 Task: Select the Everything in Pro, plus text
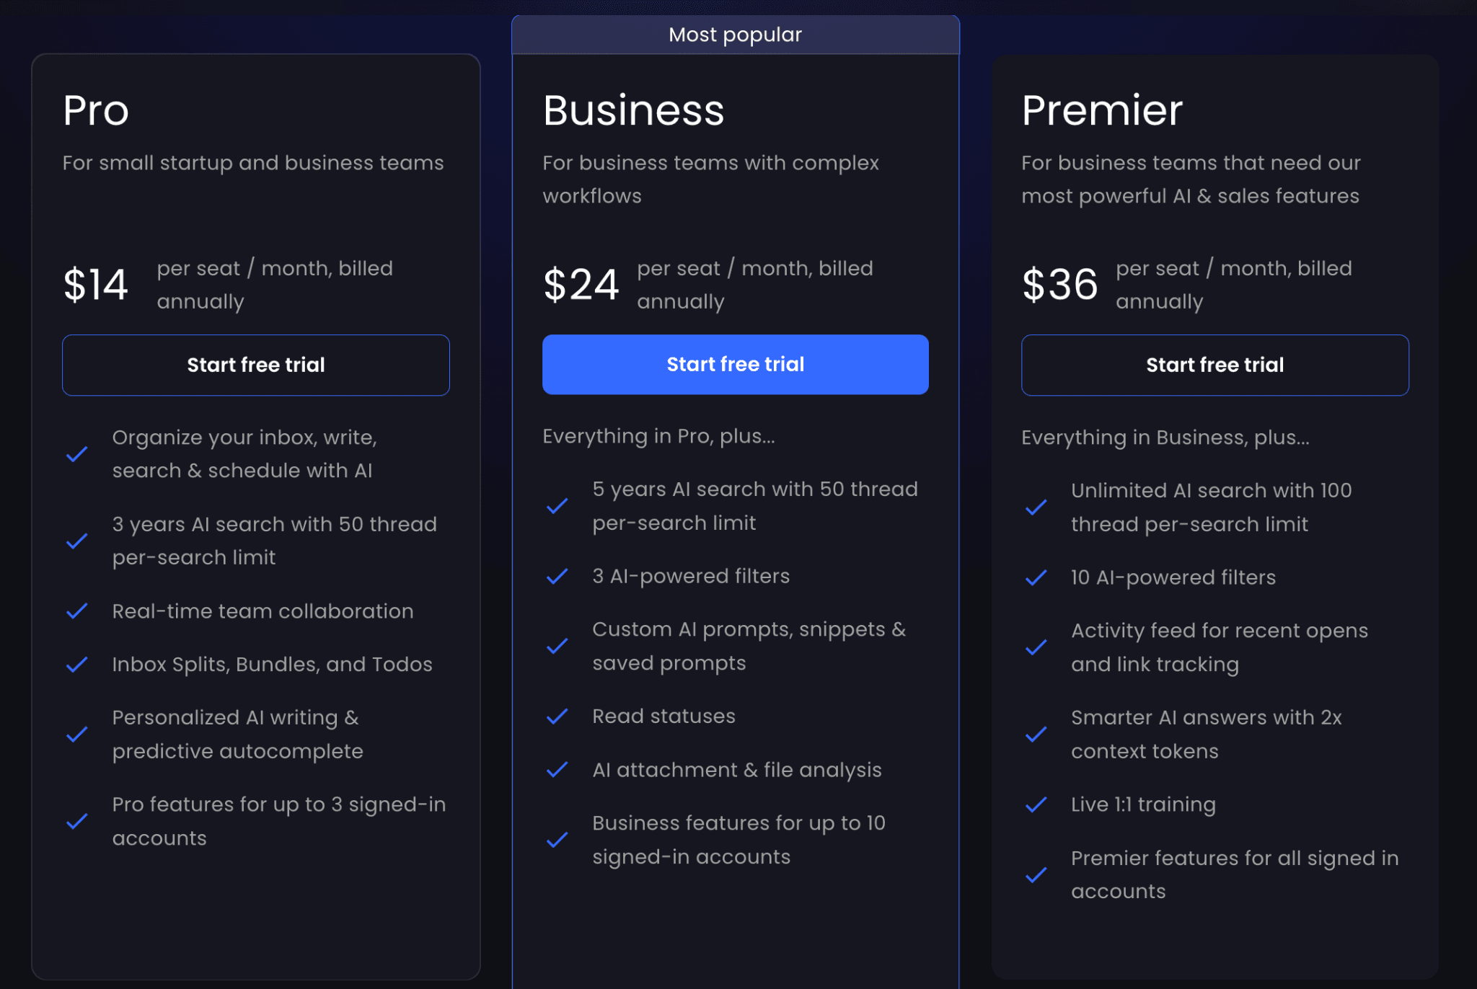658,435
